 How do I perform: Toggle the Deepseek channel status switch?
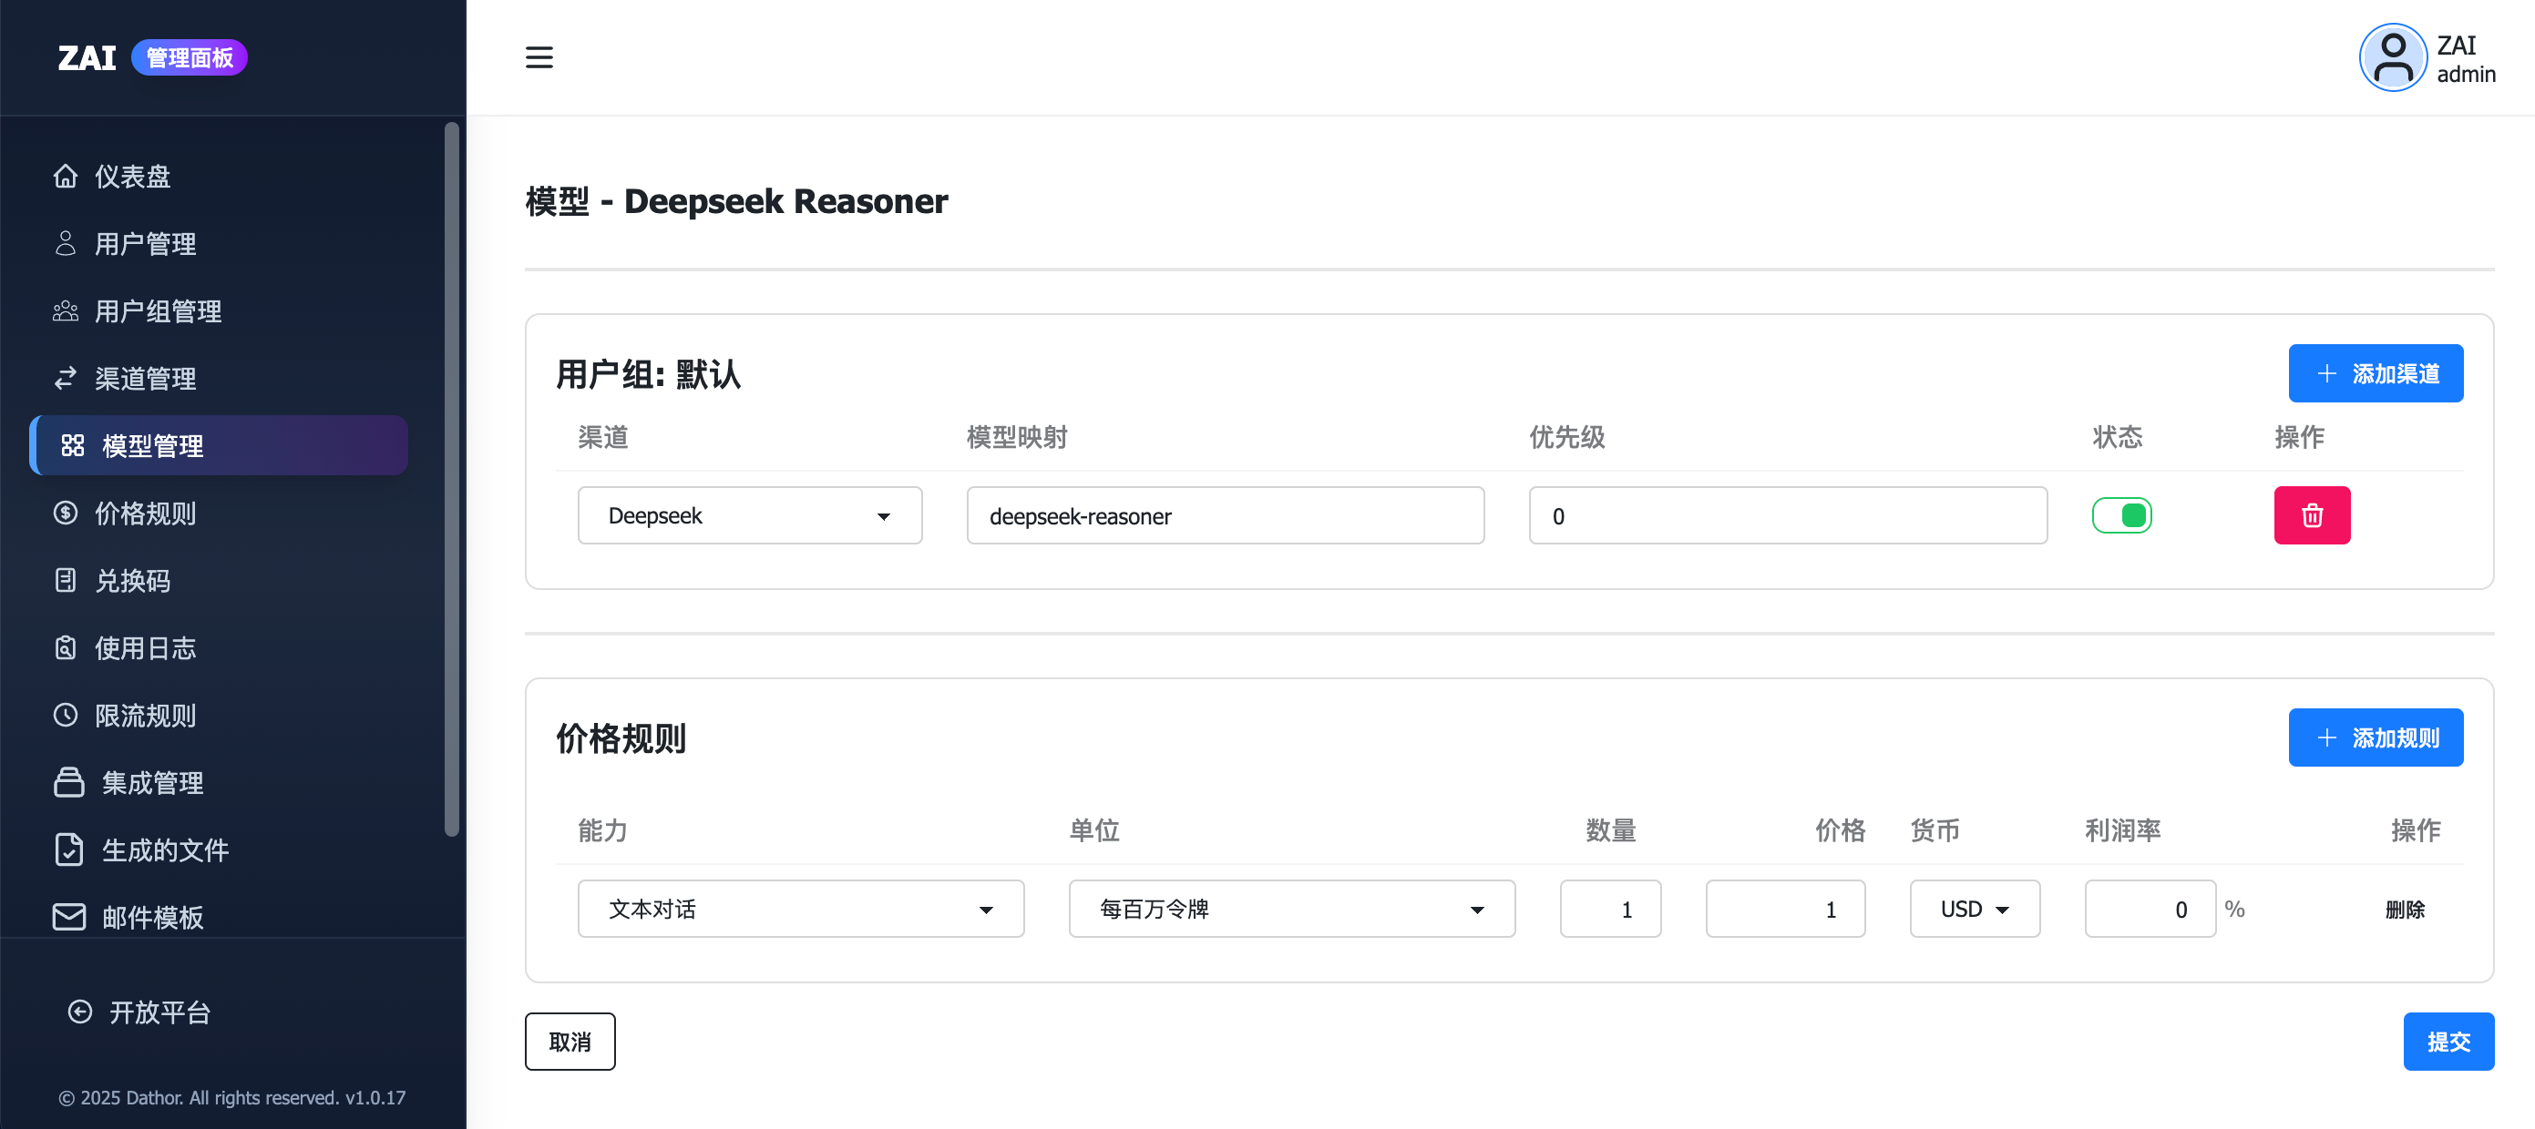tap(2120, 515)
